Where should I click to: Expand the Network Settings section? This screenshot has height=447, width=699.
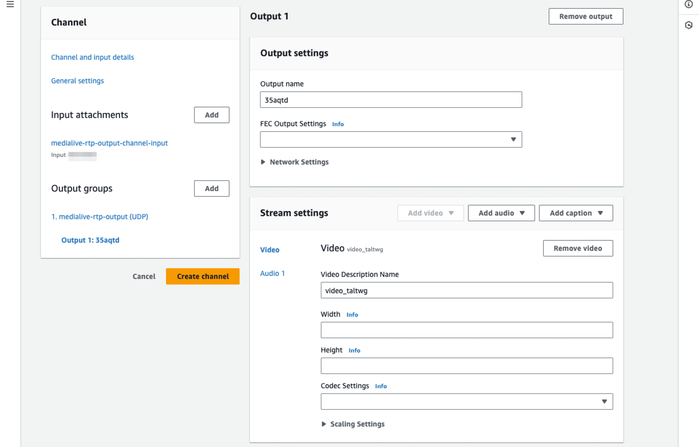(x=295, y=162)
